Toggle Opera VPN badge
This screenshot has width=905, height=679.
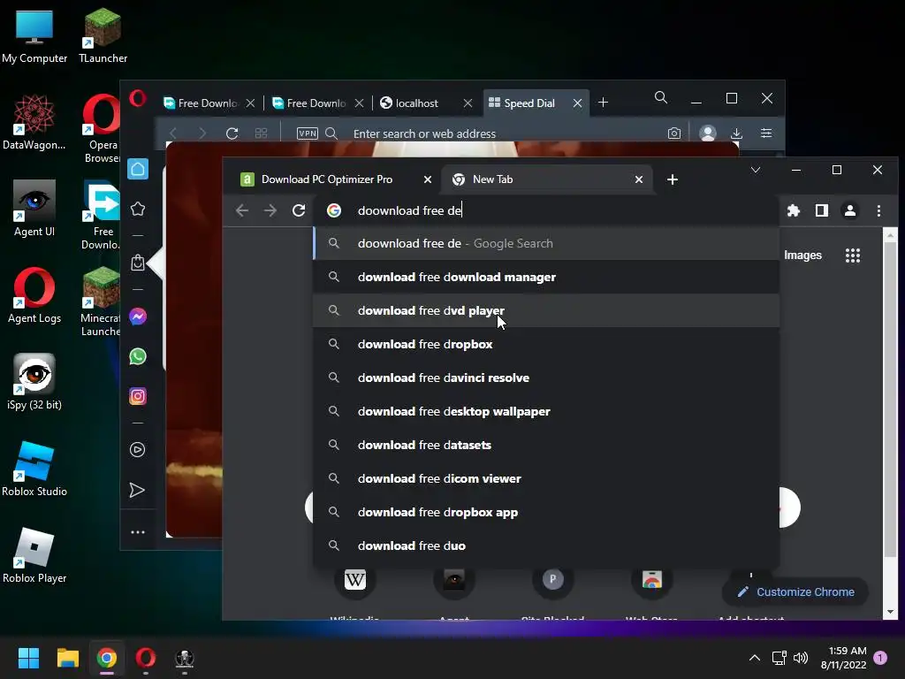coord(307,134)
